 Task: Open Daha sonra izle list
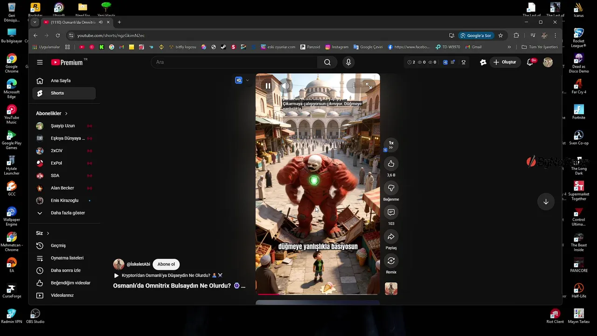tap(64, 271)
